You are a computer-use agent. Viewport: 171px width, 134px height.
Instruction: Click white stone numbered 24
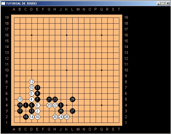tap(61, 117)
